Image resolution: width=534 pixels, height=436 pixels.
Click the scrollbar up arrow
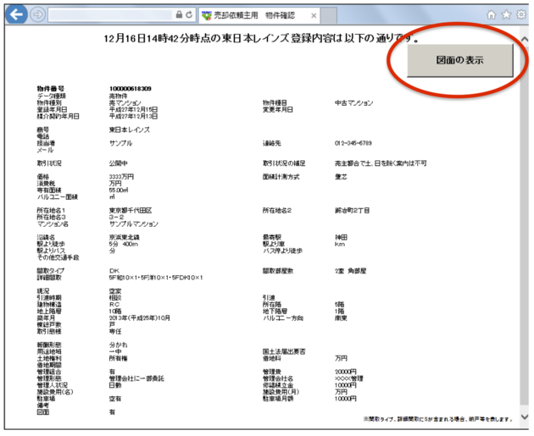(525, 39)
